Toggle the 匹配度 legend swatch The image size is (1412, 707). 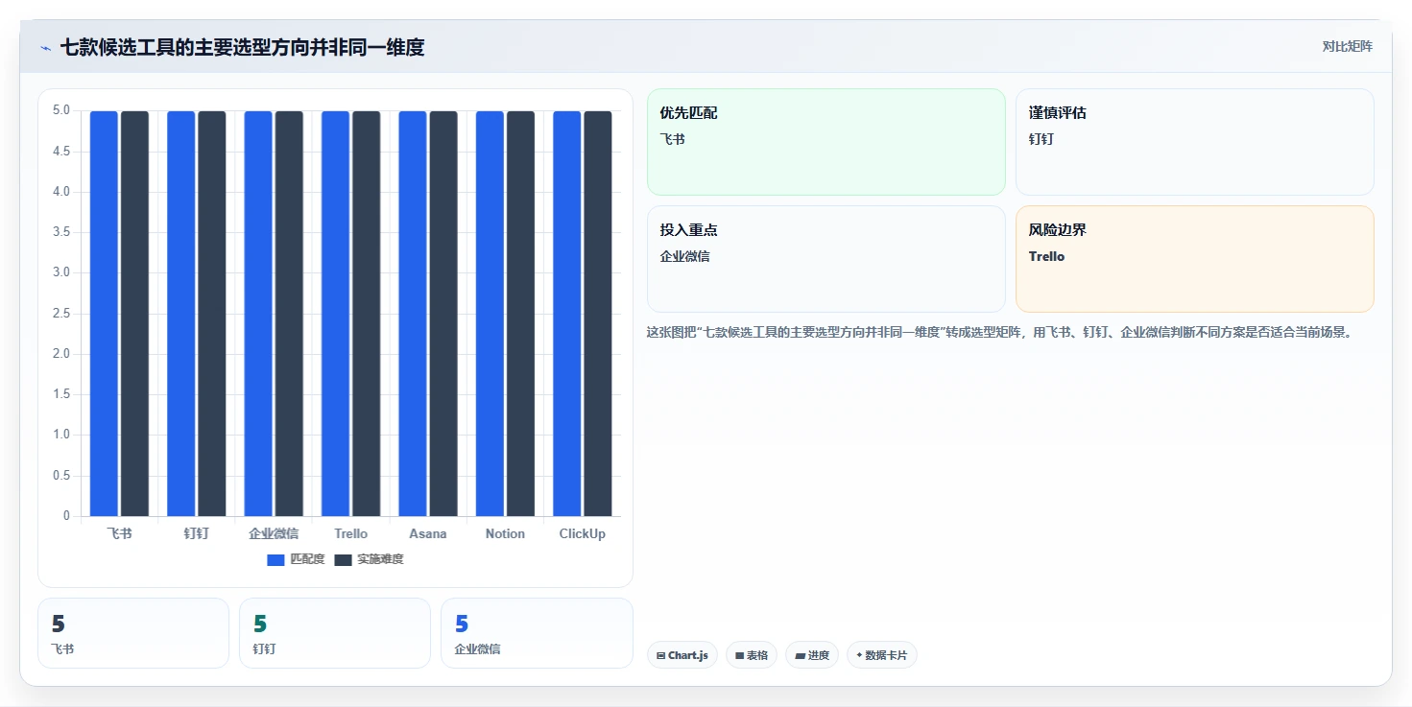276,559
